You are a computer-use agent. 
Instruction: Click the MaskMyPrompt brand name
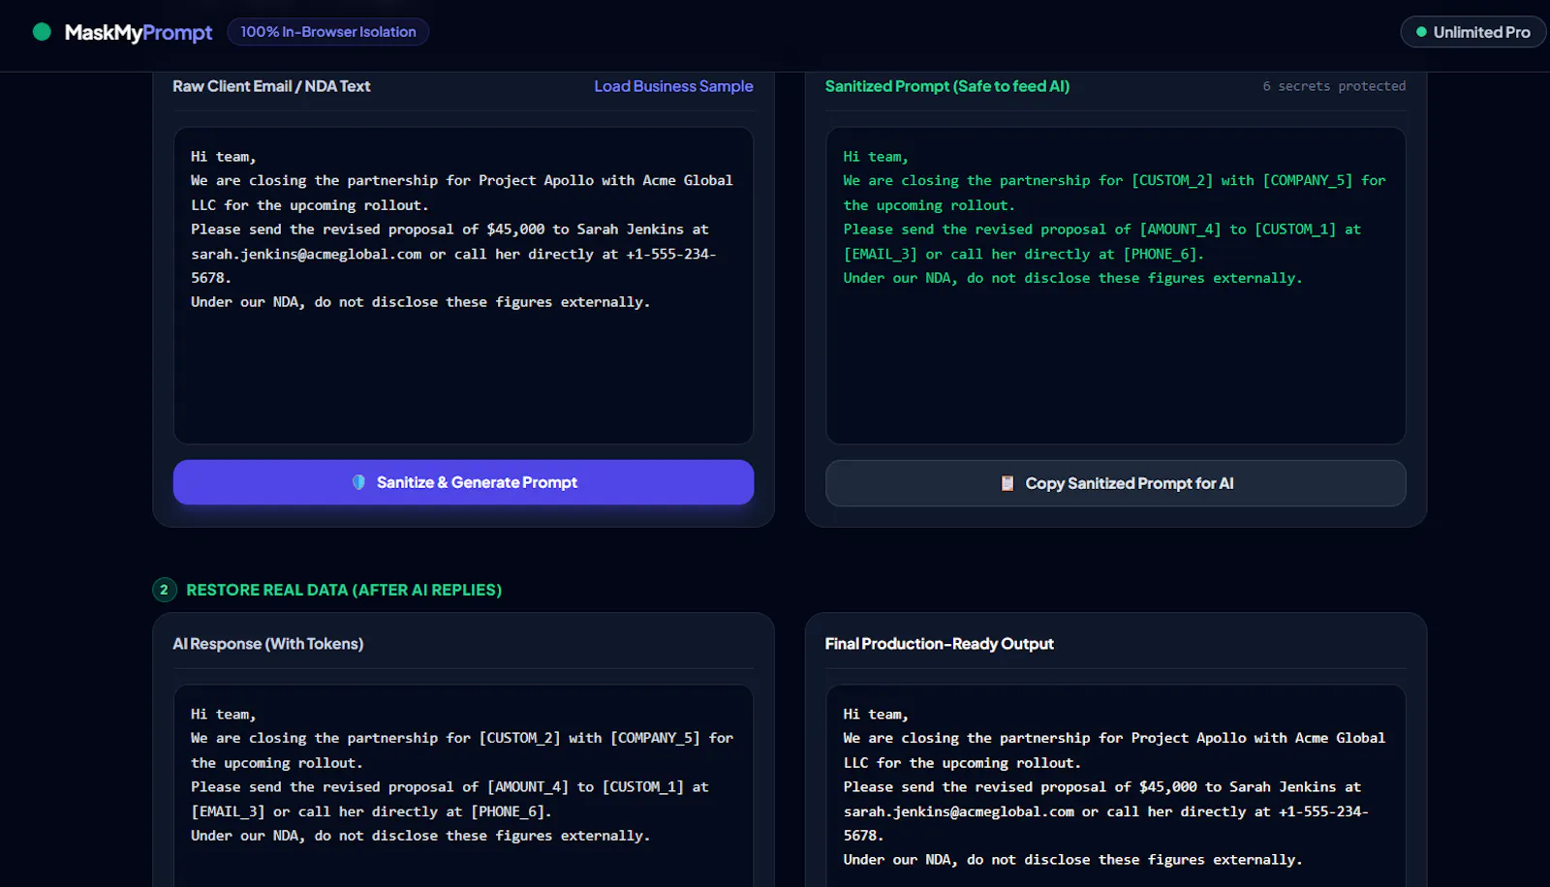coord(138,32)
